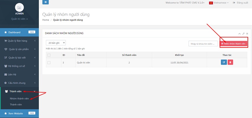Click the hamburger menu toggle button
252x118 pixels.
click(x=46, y=2)
